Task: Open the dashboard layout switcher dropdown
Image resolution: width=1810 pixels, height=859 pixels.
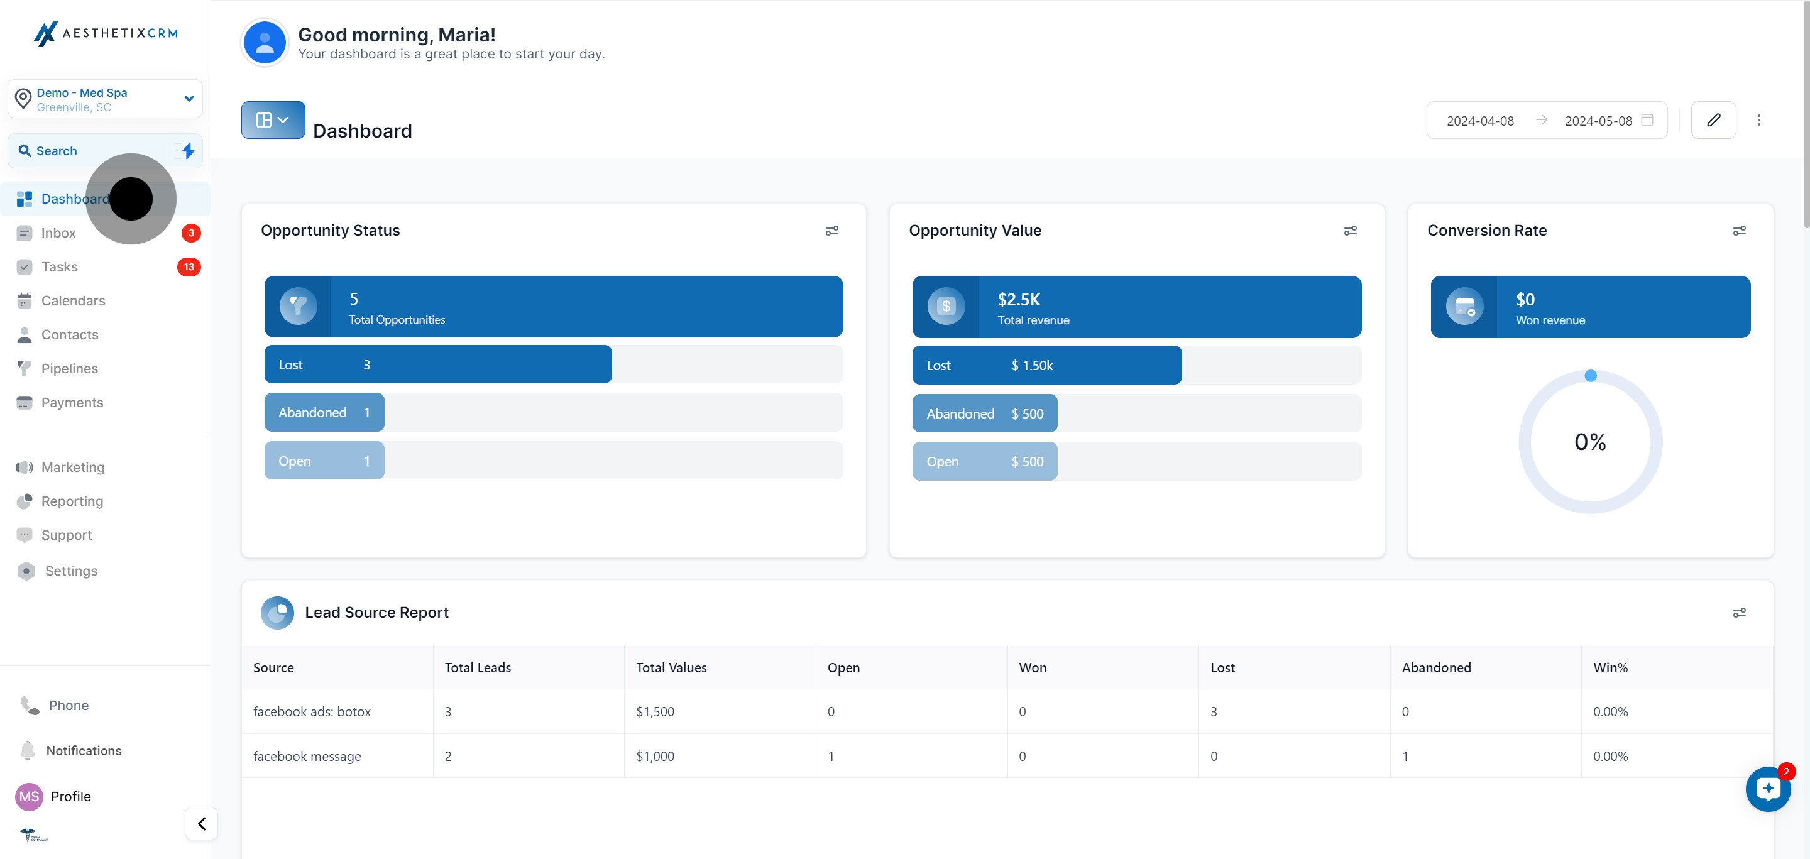Action: [273, 120]
